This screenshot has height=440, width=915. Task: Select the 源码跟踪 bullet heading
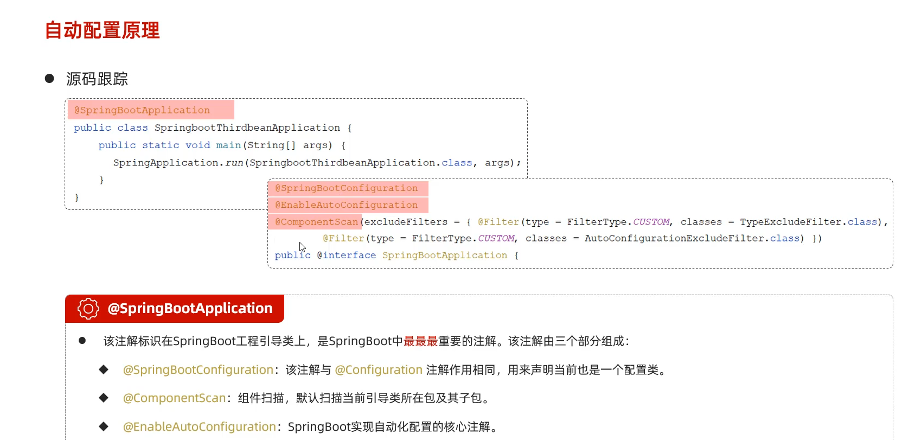click(97, 79)
